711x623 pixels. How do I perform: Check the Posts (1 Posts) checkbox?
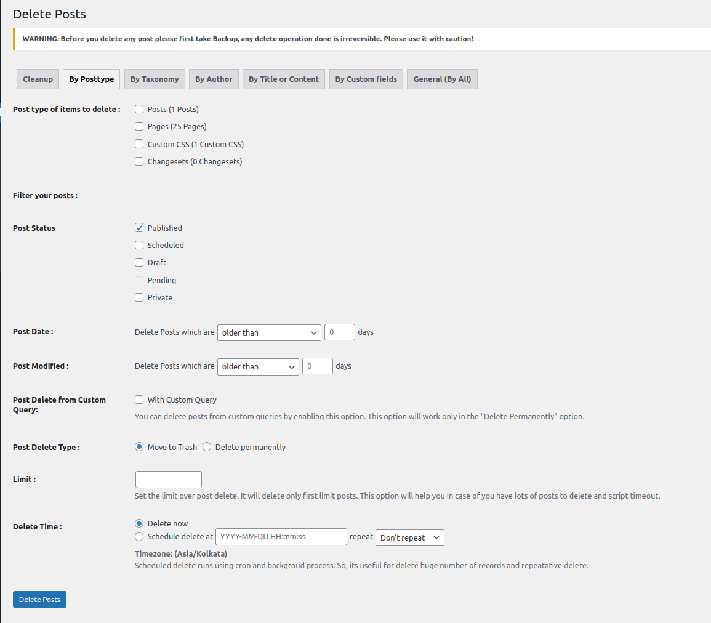(x=139, y=109)
